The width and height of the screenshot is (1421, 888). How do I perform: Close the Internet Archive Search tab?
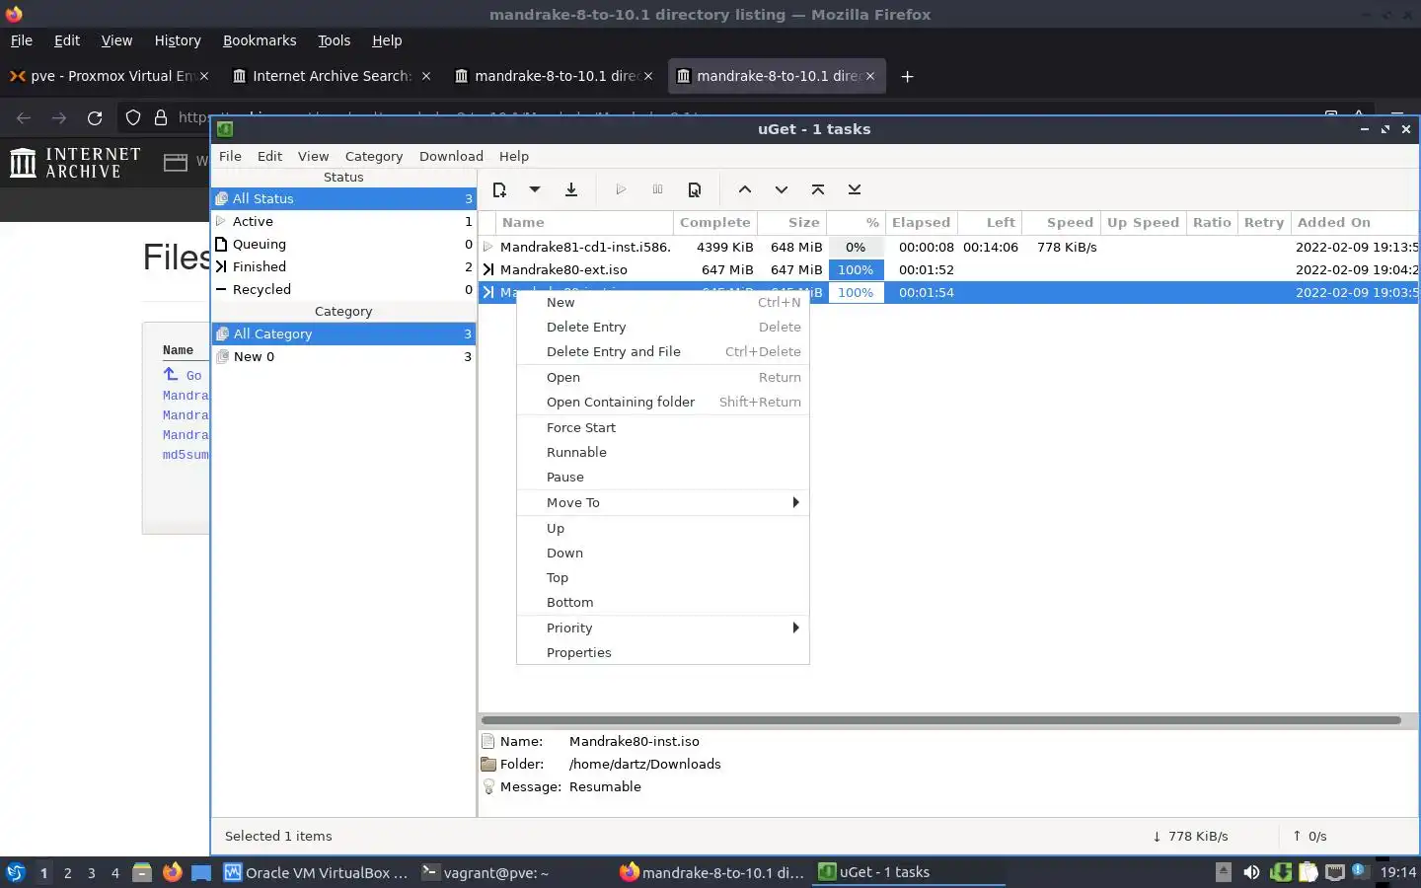coord(426,76)
